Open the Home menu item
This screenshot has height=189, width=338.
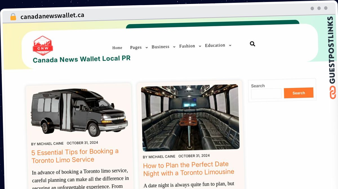tap(117, 48)
